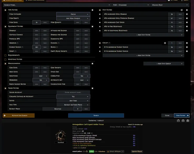Delete the increased Cast Speed stat filter
Screen dimensions: 194x154
click(x=187, y=22)
